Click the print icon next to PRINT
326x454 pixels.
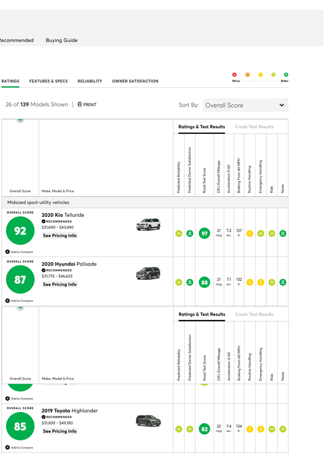pos(80,104)
